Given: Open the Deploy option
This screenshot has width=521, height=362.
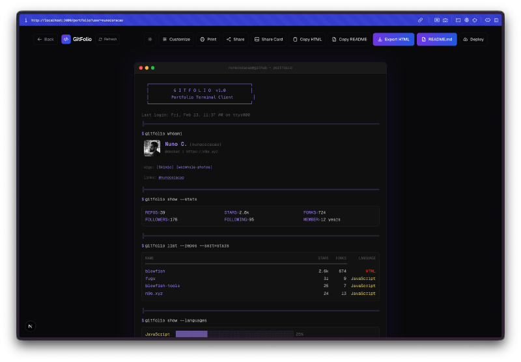Looking at the screenshot, I should [473, 39].
